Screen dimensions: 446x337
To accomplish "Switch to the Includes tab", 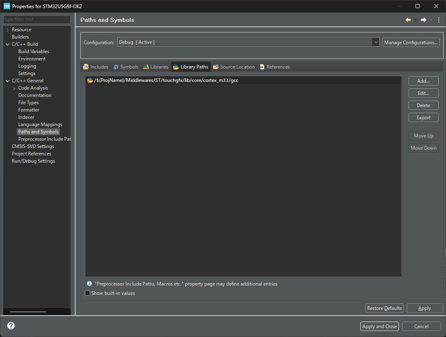I will click(96, 67).
